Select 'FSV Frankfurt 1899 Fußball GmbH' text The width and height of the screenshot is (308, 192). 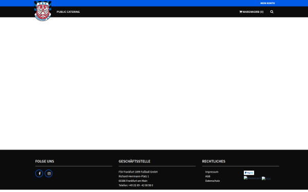coord(138,172)
